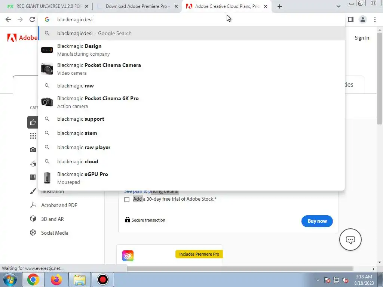
Task: Select the brush Illustration category icon
Action: click(x=33, y=191)
